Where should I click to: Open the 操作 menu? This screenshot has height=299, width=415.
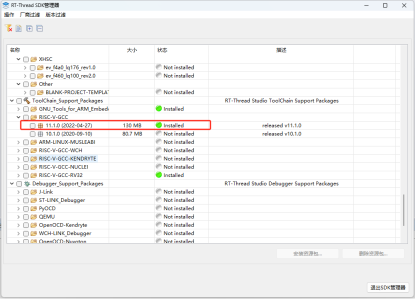click(x=9, y=15)
